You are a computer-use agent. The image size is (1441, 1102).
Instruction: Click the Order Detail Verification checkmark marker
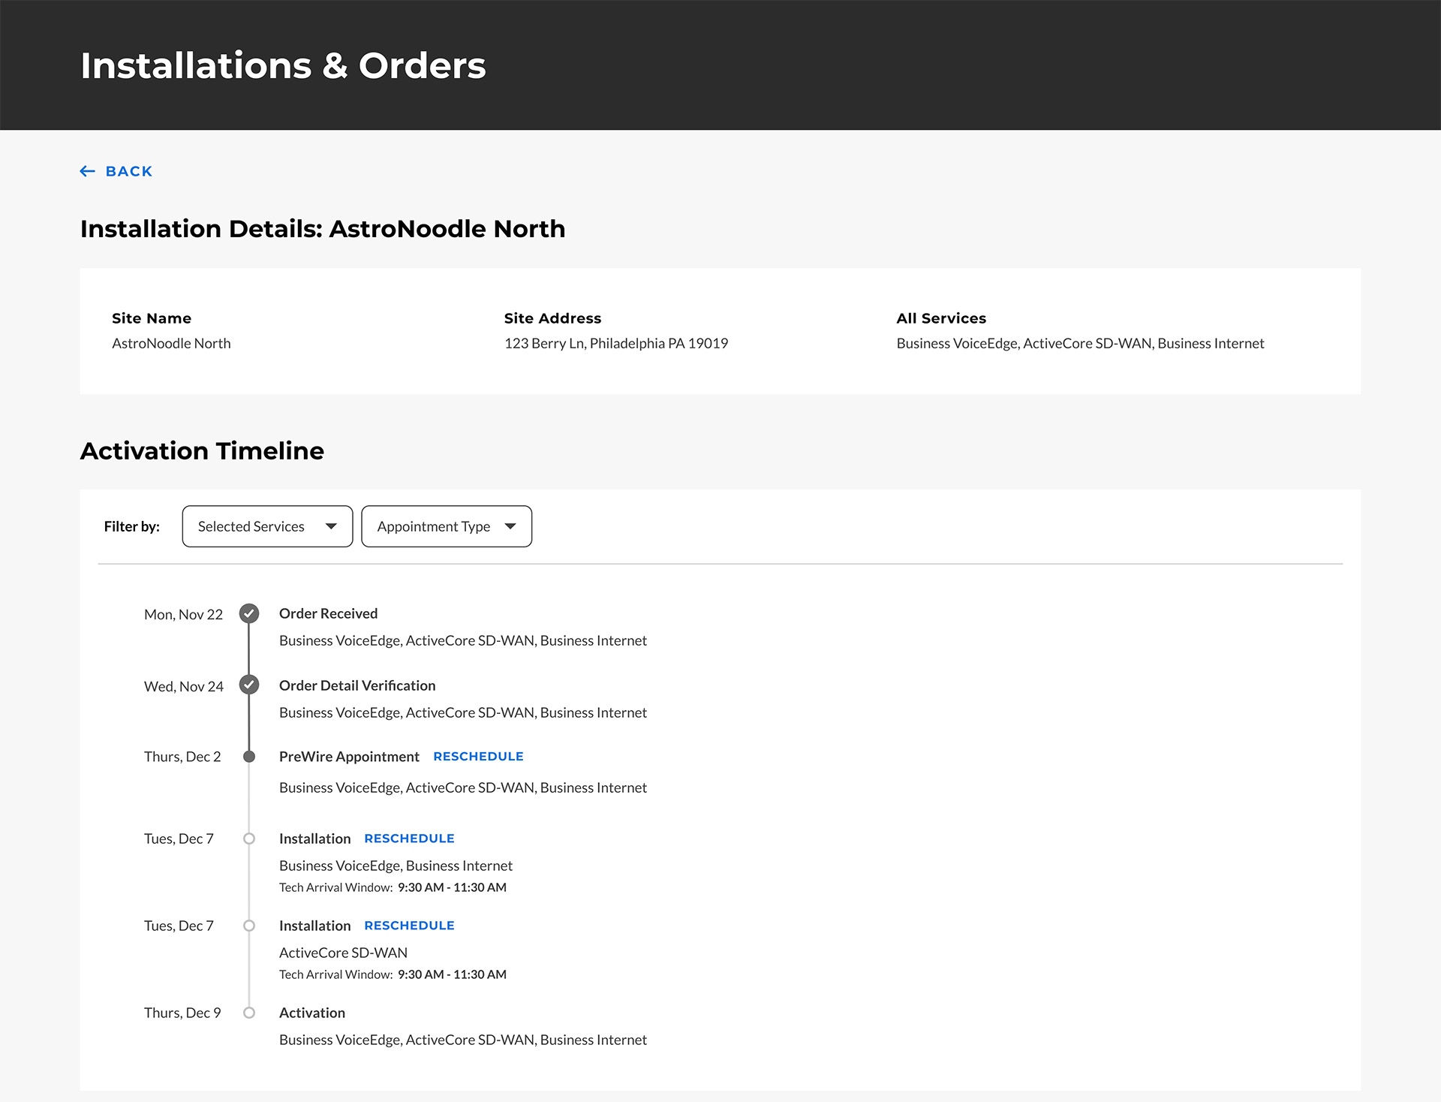249,685
